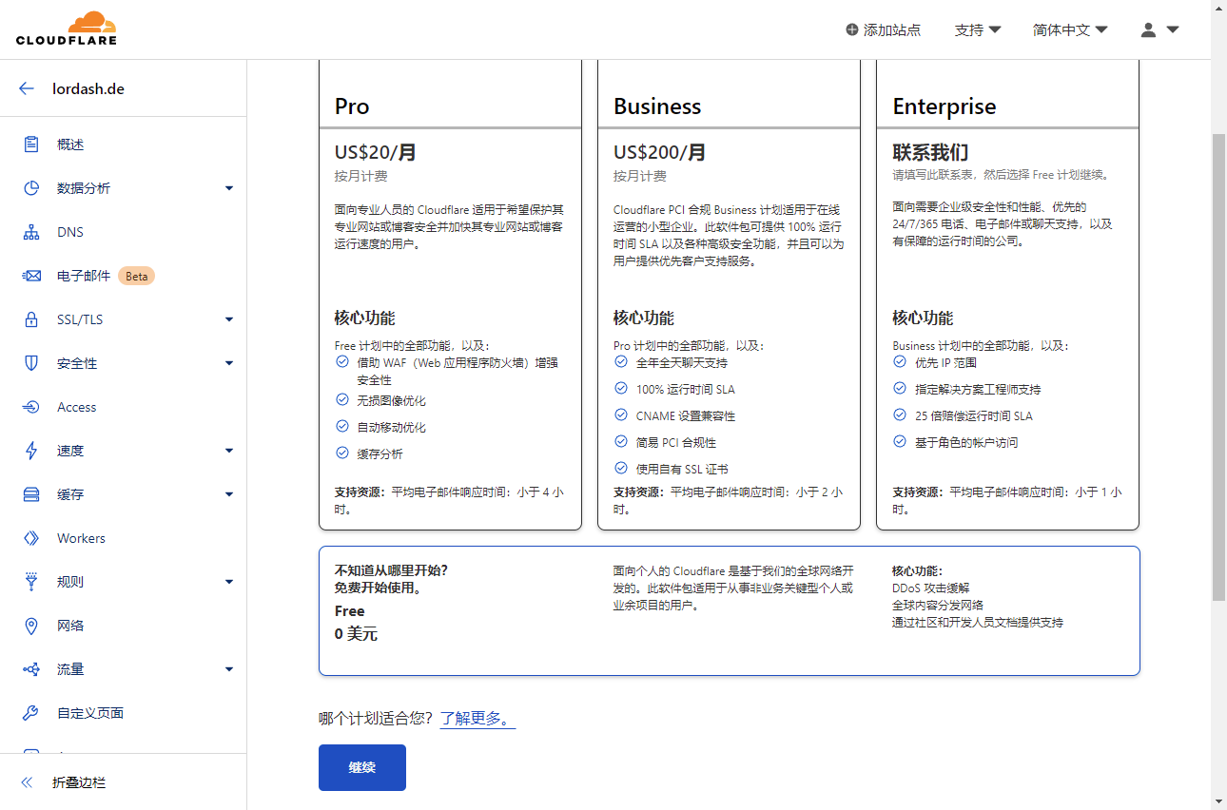Image resolution: width=1227 pixels, height=810 pixels.
Task: Expand the 速度 submenu arrow
Action: 229,451
